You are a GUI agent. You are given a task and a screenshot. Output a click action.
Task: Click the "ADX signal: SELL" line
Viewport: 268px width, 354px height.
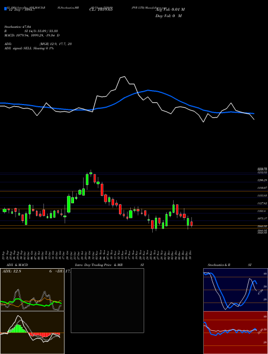click(x=29, y=48)
